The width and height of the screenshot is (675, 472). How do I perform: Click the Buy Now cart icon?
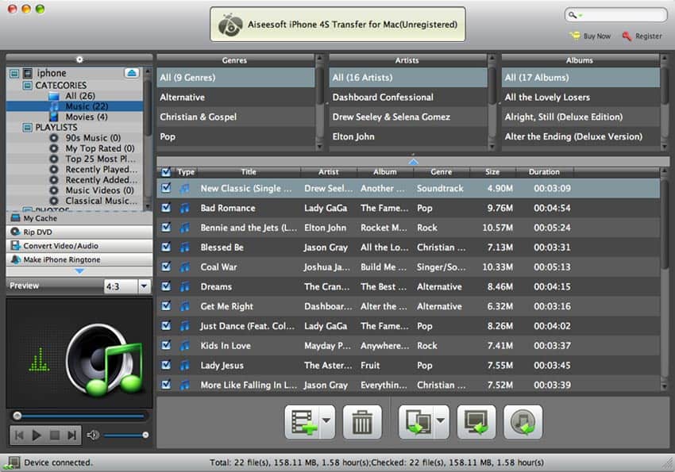pos(575,36)
